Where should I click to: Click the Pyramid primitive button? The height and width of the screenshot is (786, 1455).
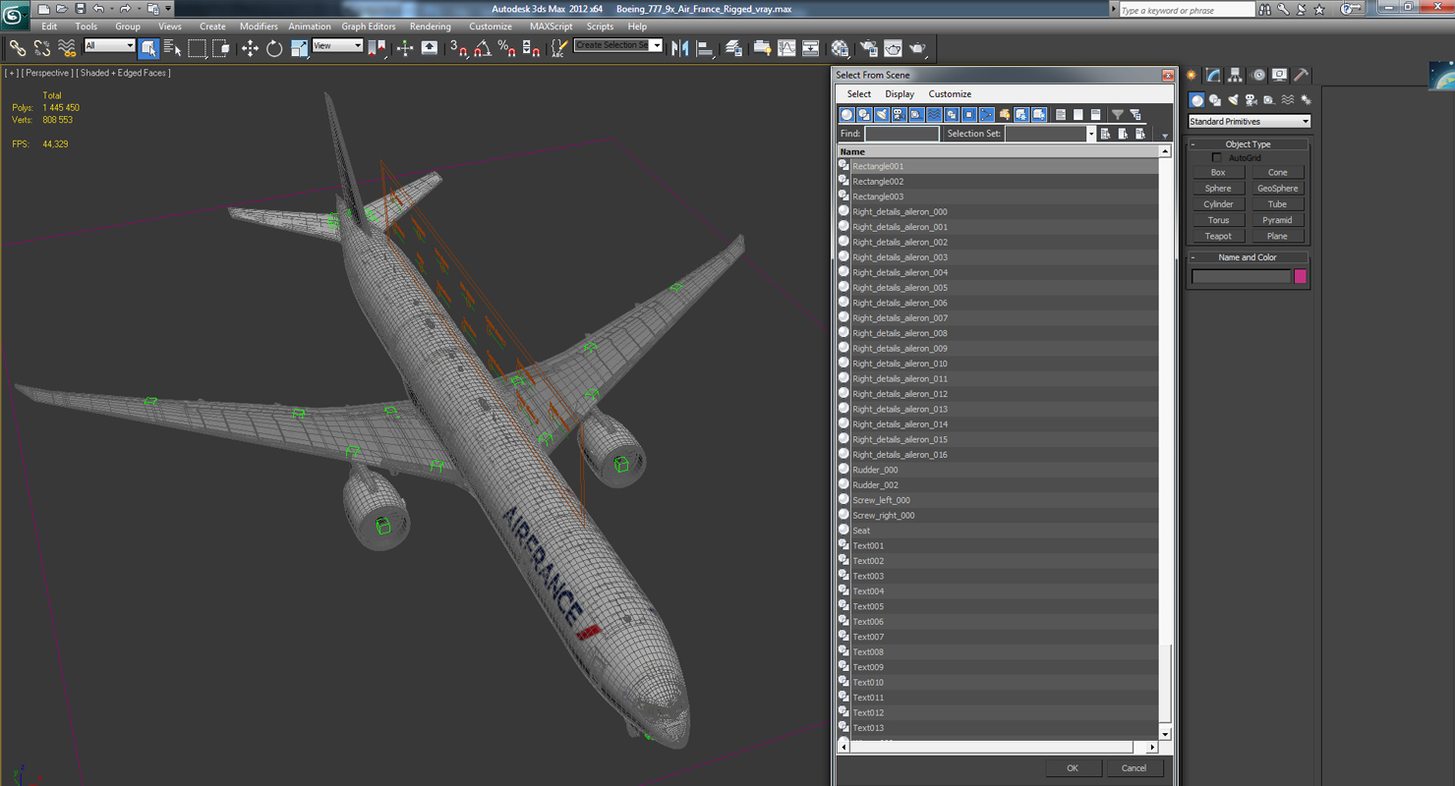tap(1277, 220)
